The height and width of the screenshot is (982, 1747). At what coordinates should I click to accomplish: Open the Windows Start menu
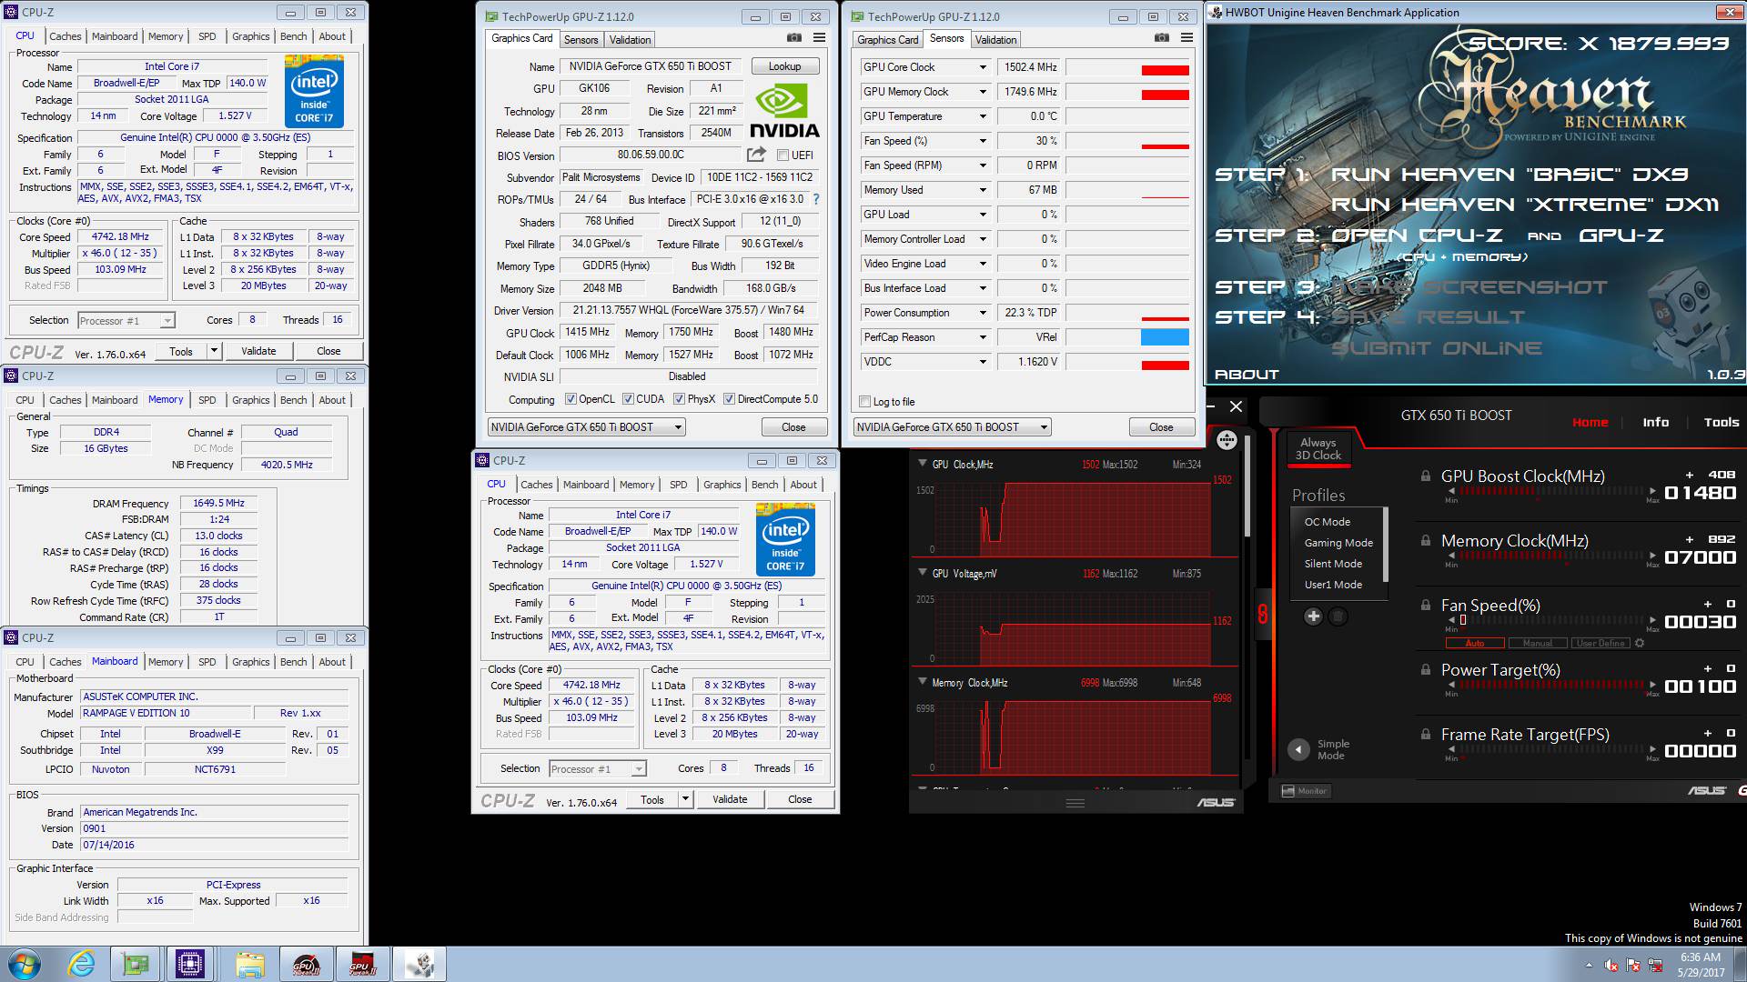pos(25,964)
